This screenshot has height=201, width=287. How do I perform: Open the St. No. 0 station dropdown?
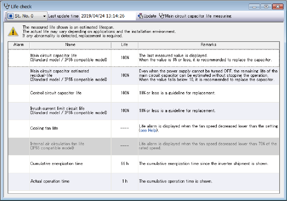click(44, 16)
